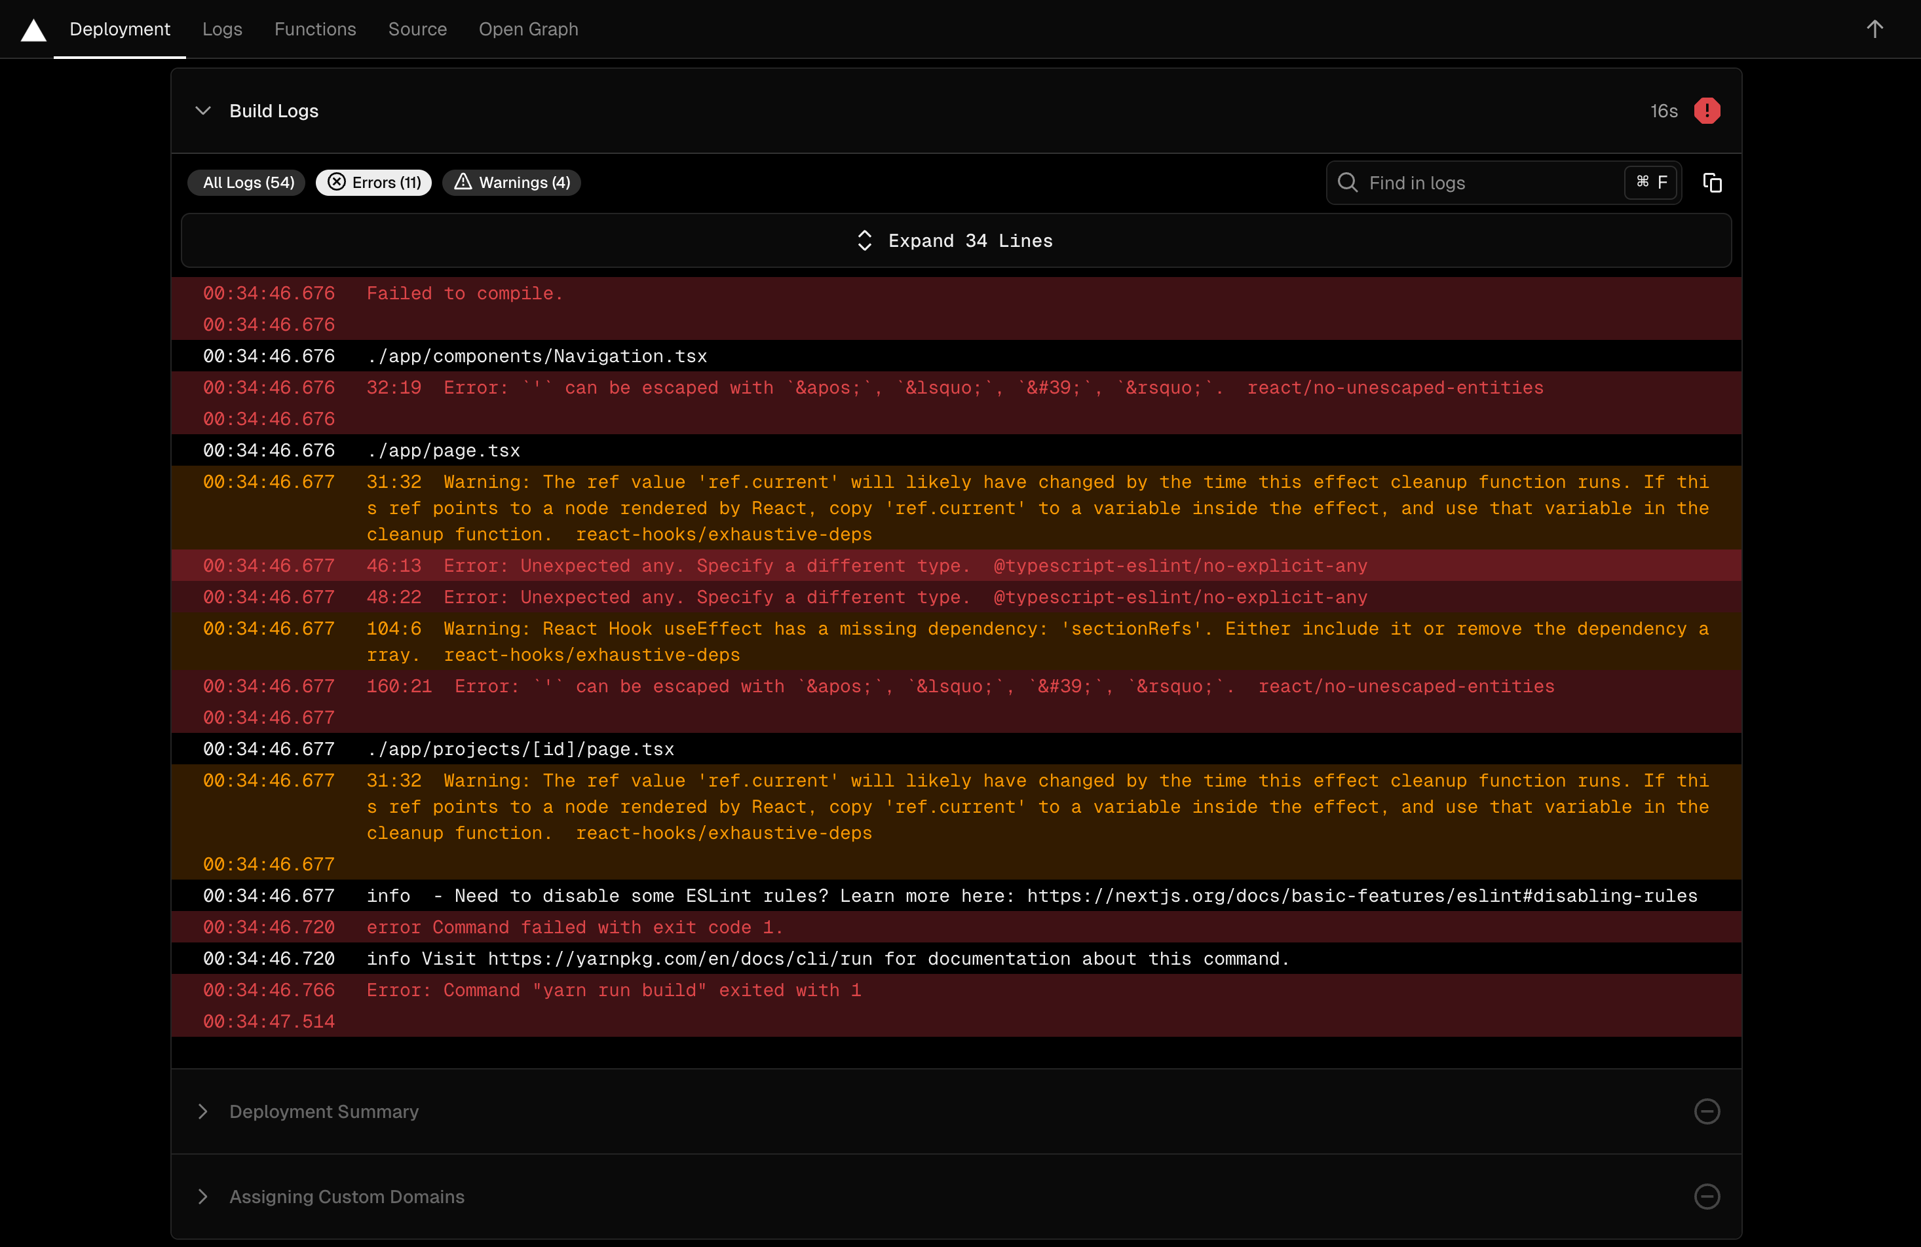
Task: Click the red build error status icon
Action: [1706, 111]
